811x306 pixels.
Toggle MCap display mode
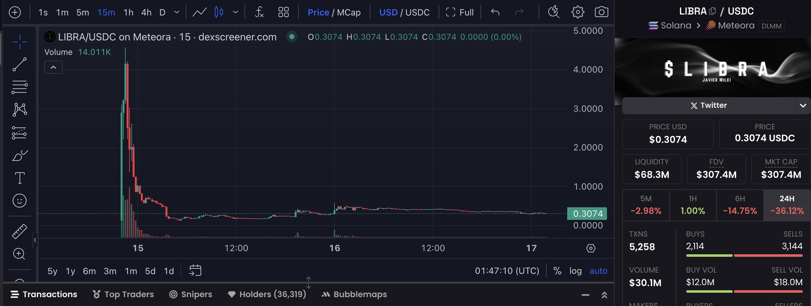[349, 12]
